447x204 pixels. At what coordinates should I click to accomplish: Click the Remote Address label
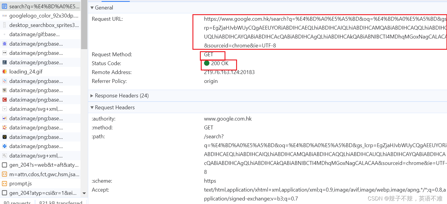(x=112, y=72)
